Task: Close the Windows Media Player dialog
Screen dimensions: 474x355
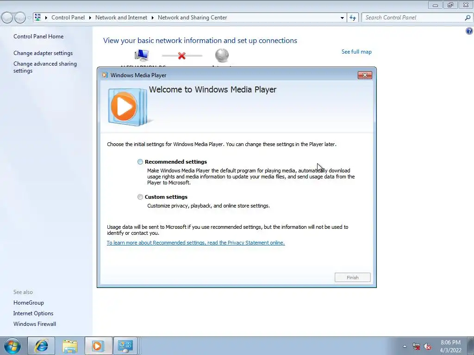Action: coord(365,75)
